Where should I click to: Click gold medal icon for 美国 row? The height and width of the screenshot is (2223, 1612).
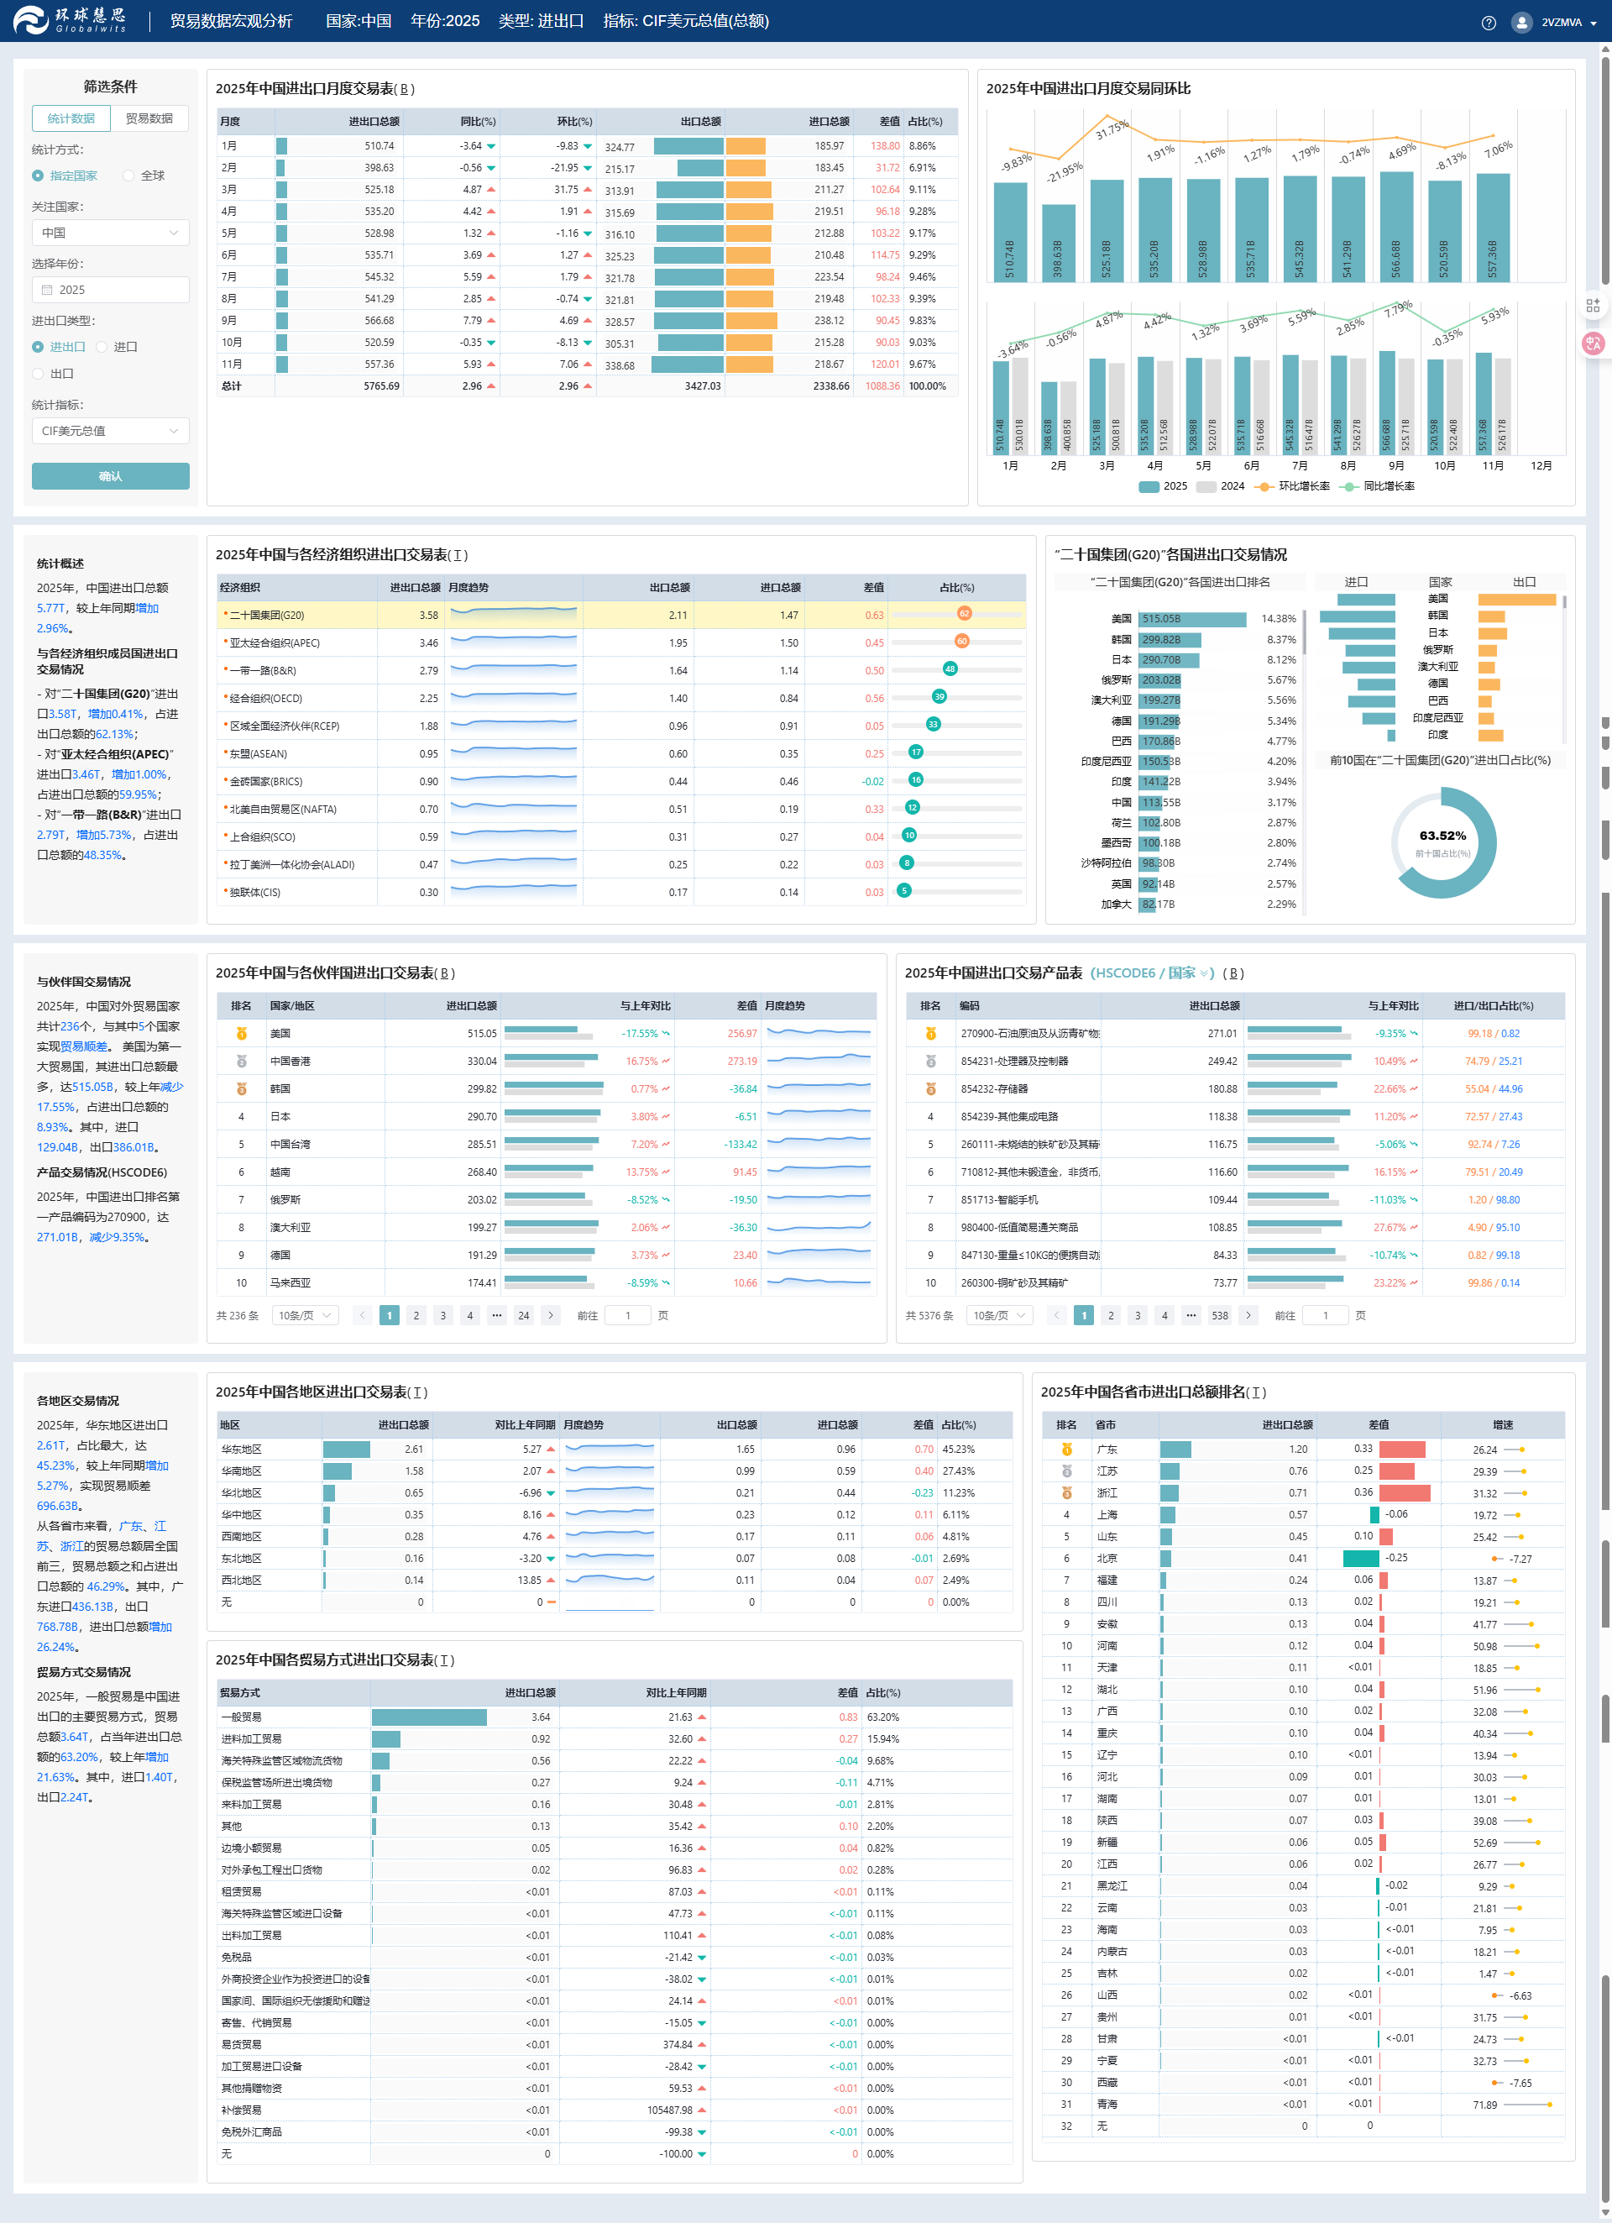[x=241, y=1033]
